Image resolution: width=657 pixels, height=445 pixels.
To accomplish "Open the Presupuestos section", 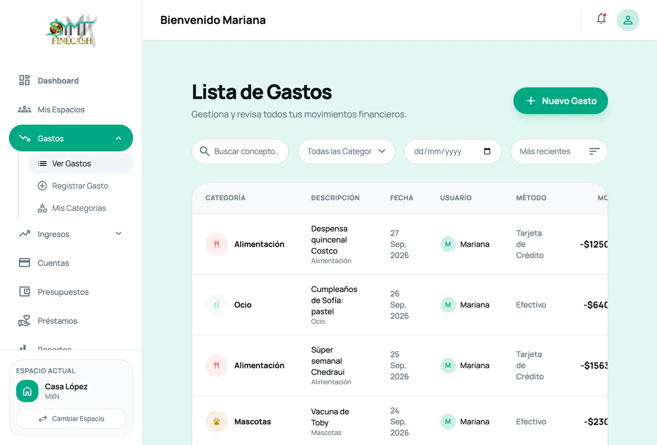I will [71, 292].
